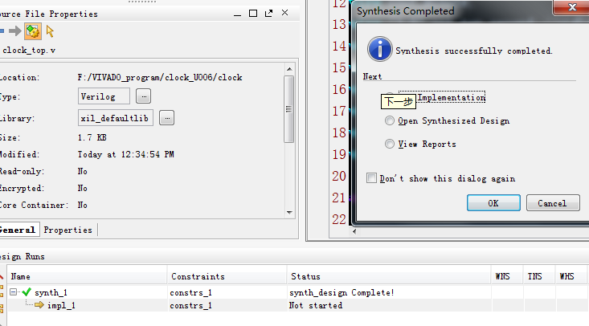Select View Reports radio button
Screen dimensions: 589x326
pyautogui.click(x=390, y=144)
